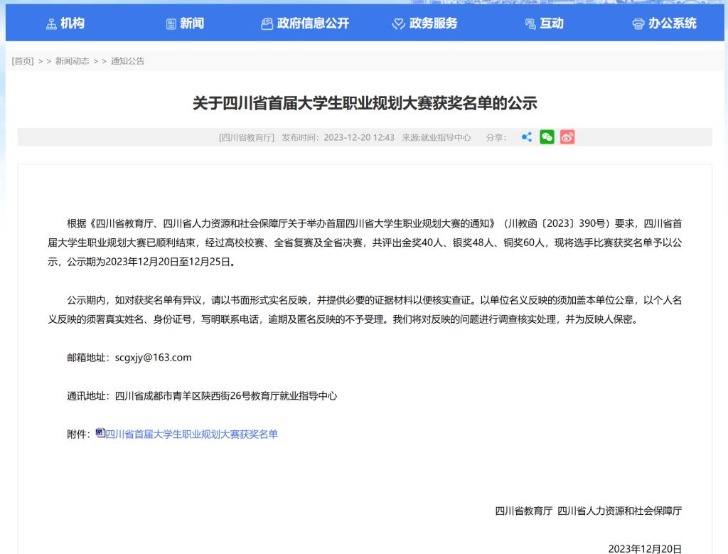
Task: Open the 办公系统 navigation menu
Action: click(665, 23)
